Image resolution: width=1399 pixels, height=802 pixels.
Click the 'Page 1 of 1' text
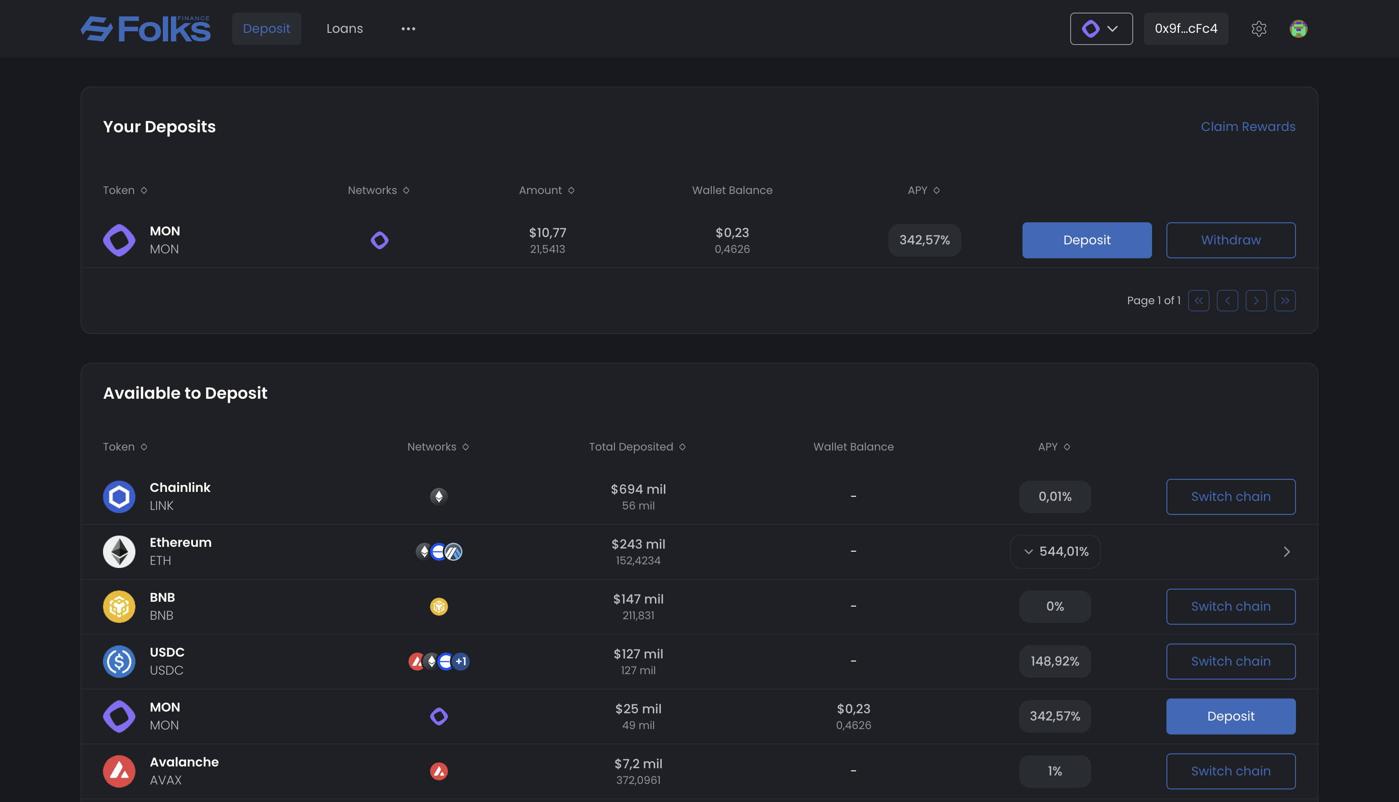click(1153, 301)
